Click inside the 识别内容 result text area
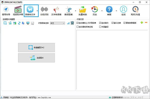150x99 pixels. click(112, 60)
